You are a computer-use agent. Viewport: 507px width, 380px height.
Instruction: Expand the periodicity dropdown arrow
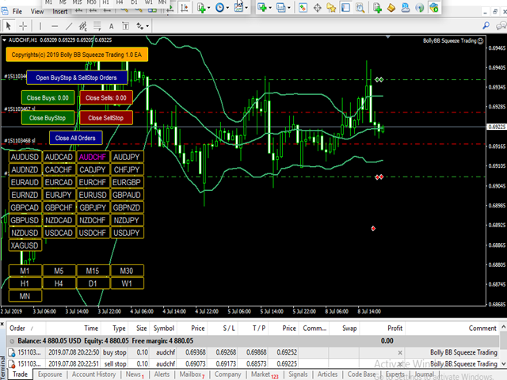(x=227, y=8)
